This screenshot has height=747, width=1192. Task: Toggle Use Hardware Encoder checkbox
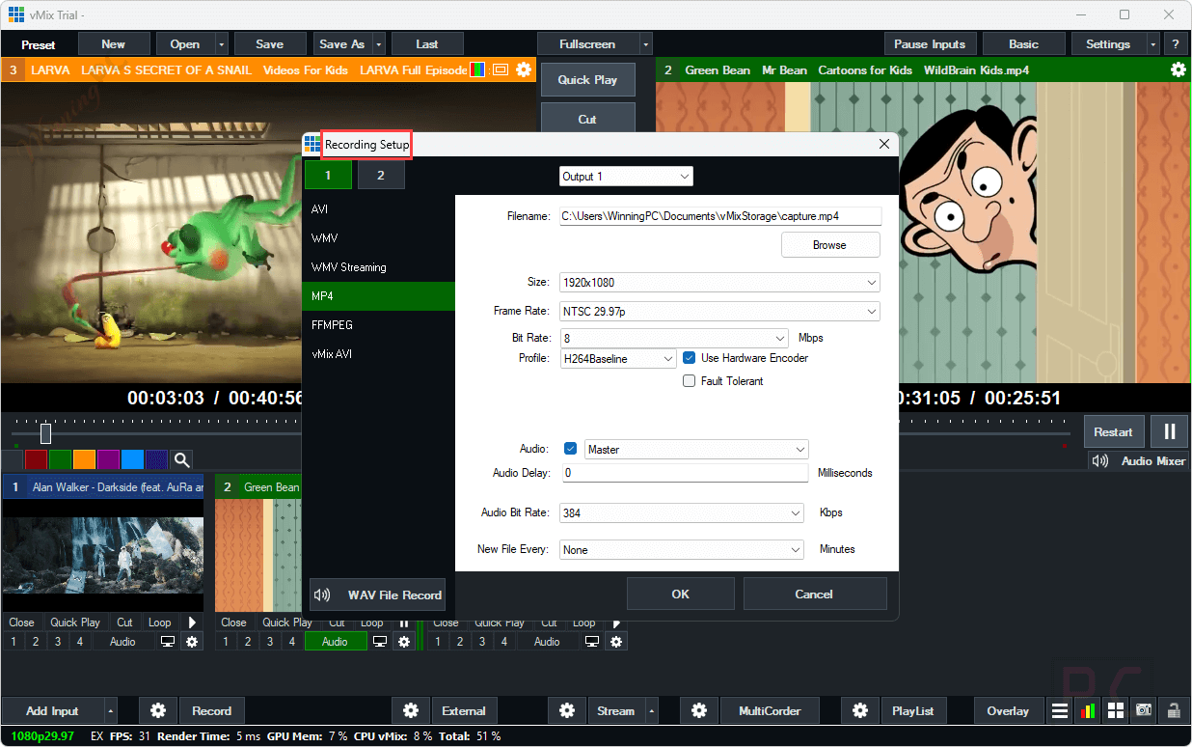pyautogui.click(x=689, y=358)
